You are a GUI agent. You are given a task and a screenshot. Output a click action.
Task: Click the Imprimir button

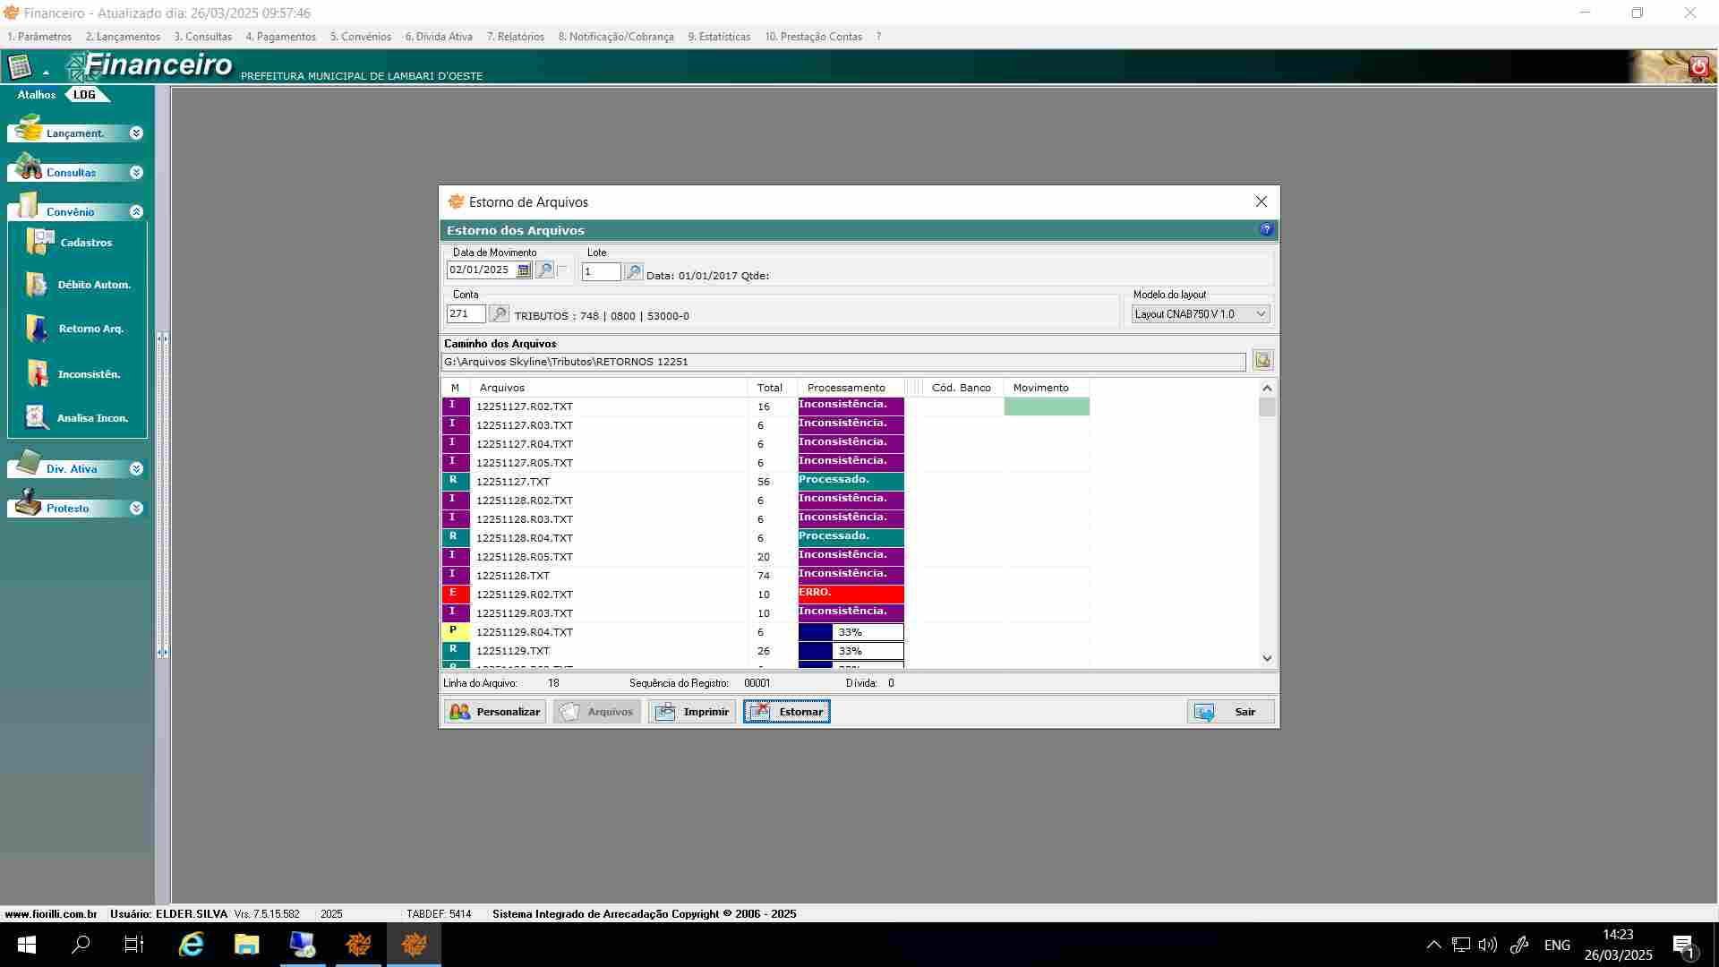(x=691, y=712)
